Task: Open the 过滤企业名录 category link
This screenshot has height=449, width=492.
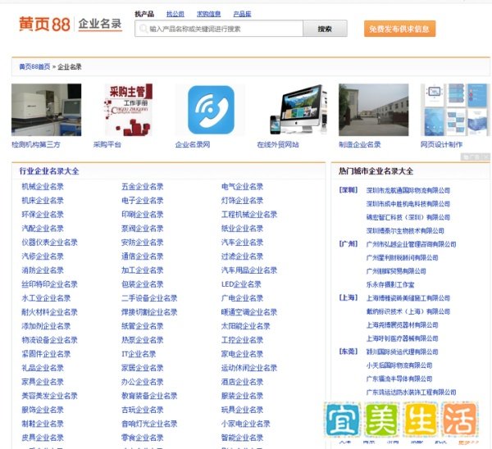Action: tap(242, 256)
